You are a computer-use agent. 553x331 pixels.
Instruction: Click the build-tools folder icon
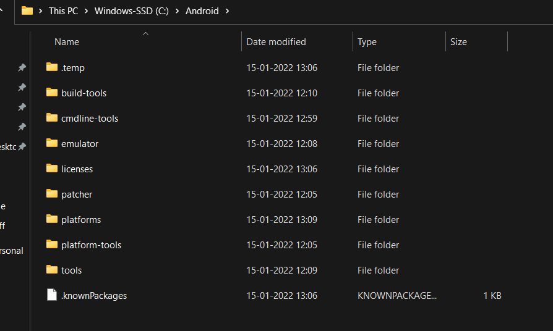52,93
